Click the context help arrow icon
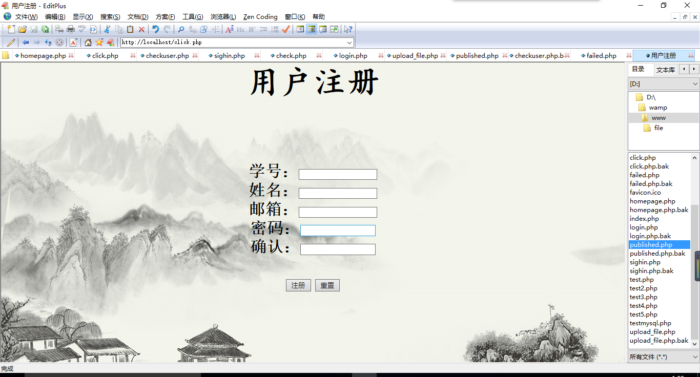Image resolution: width=700 pixels, height=377 pixels. click(x=347, y=29)
